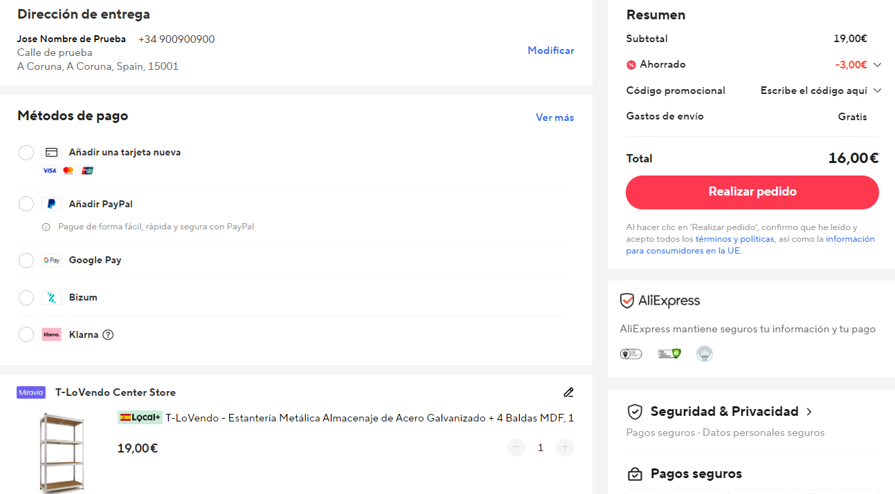
Task: Open Seguridad & Privacidad arrow
Action: pos(809,412)
